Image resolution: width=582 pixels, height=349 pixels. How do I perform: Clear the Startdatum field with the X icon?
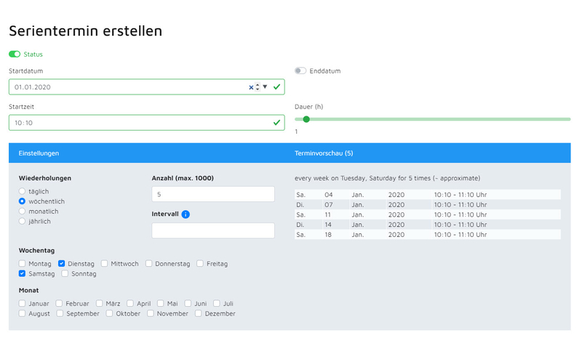point(251,87)
